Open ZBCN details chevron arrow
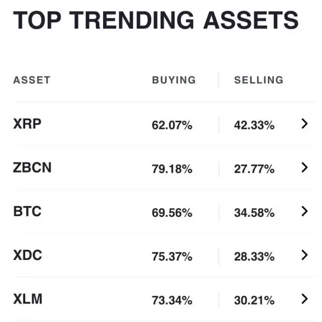The height and width of the screenshot is (322, 322). click(305, 167)
